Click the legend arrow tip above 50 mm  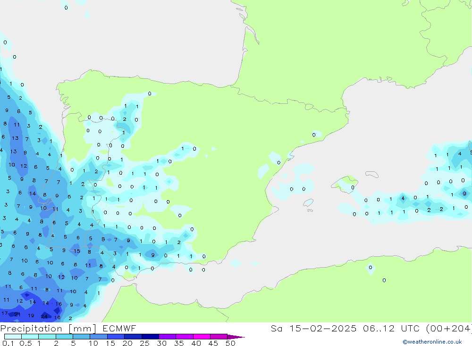click(x=236, y=337)
